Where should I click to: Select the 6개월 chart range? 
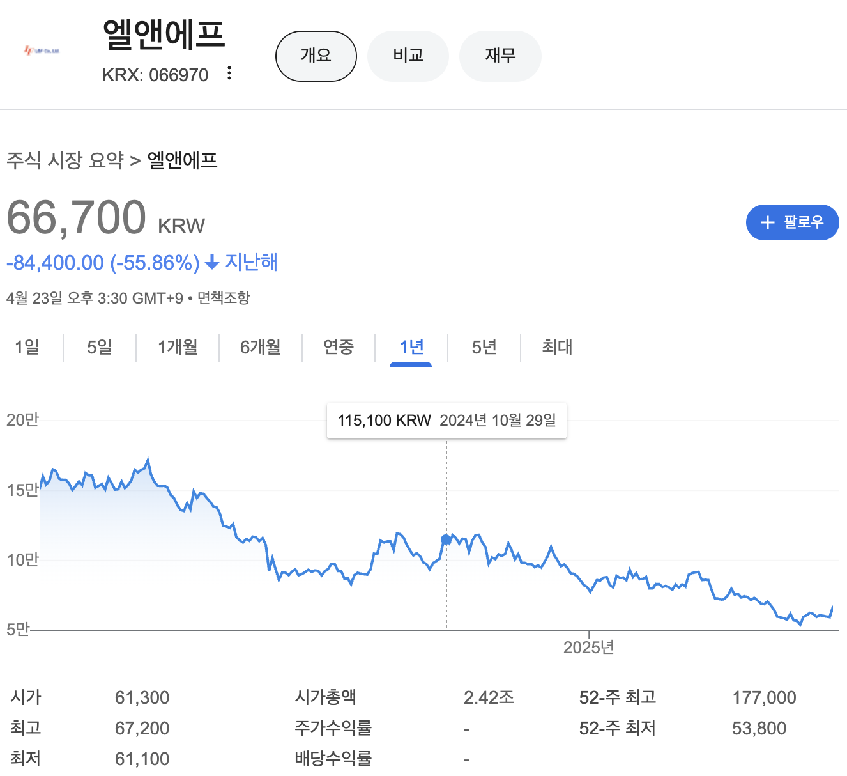(x=261, y=347)
